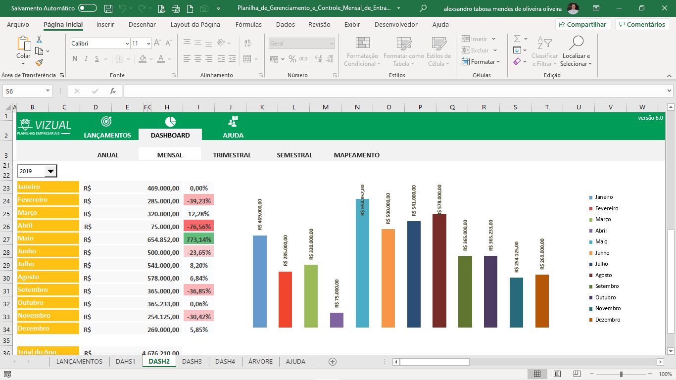Toggle Underline S formatting
This screenshot has height=380, width=676.
97,59
